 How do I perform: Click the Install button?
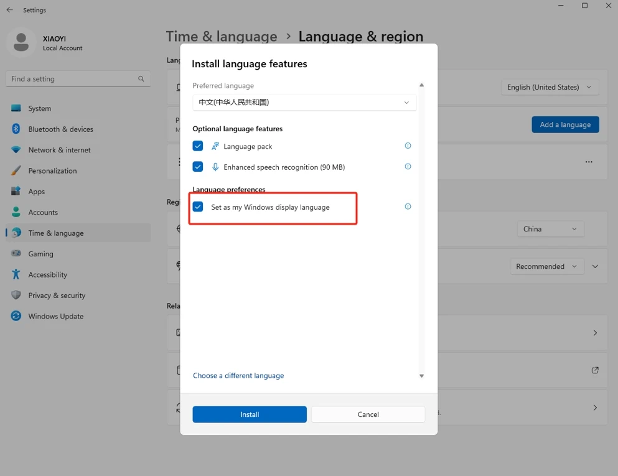[250, 414]
